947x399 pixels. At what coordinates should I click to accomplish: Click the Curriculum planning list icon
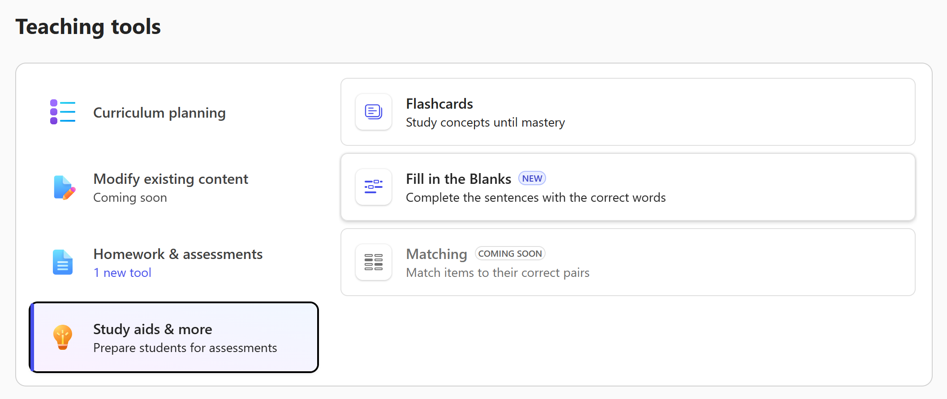[x=63, y=112]
